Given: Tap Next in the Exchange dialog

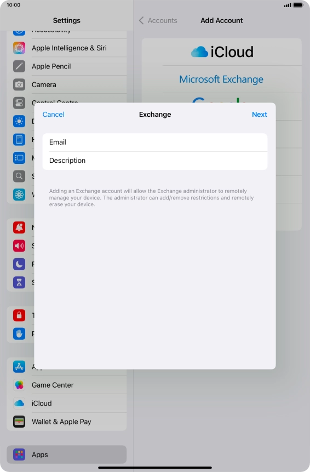Looking at the screenshot, I should tap(260, 115).
